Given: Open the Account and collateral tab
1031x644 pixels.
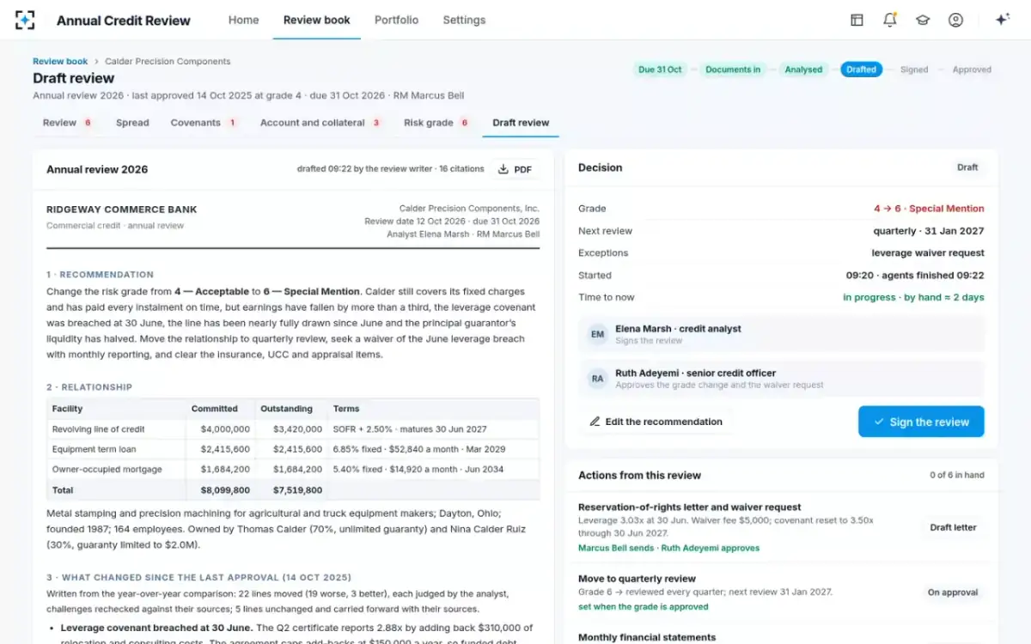Looking at the screenshot, I should (x=320, y=123).
